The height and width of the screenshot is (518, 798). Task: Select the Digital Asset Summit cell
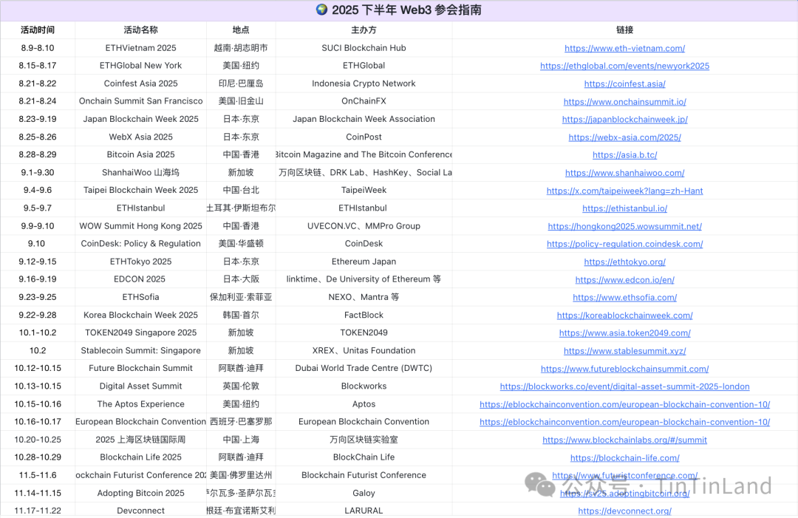141,386
